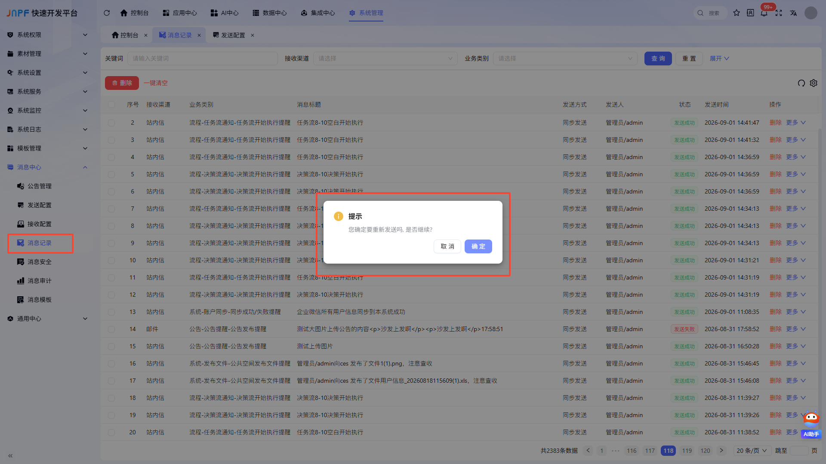This screenshot has width=826, height=464.
Task: Open the 接收渠道 dropdown
Action: point(385,58)
